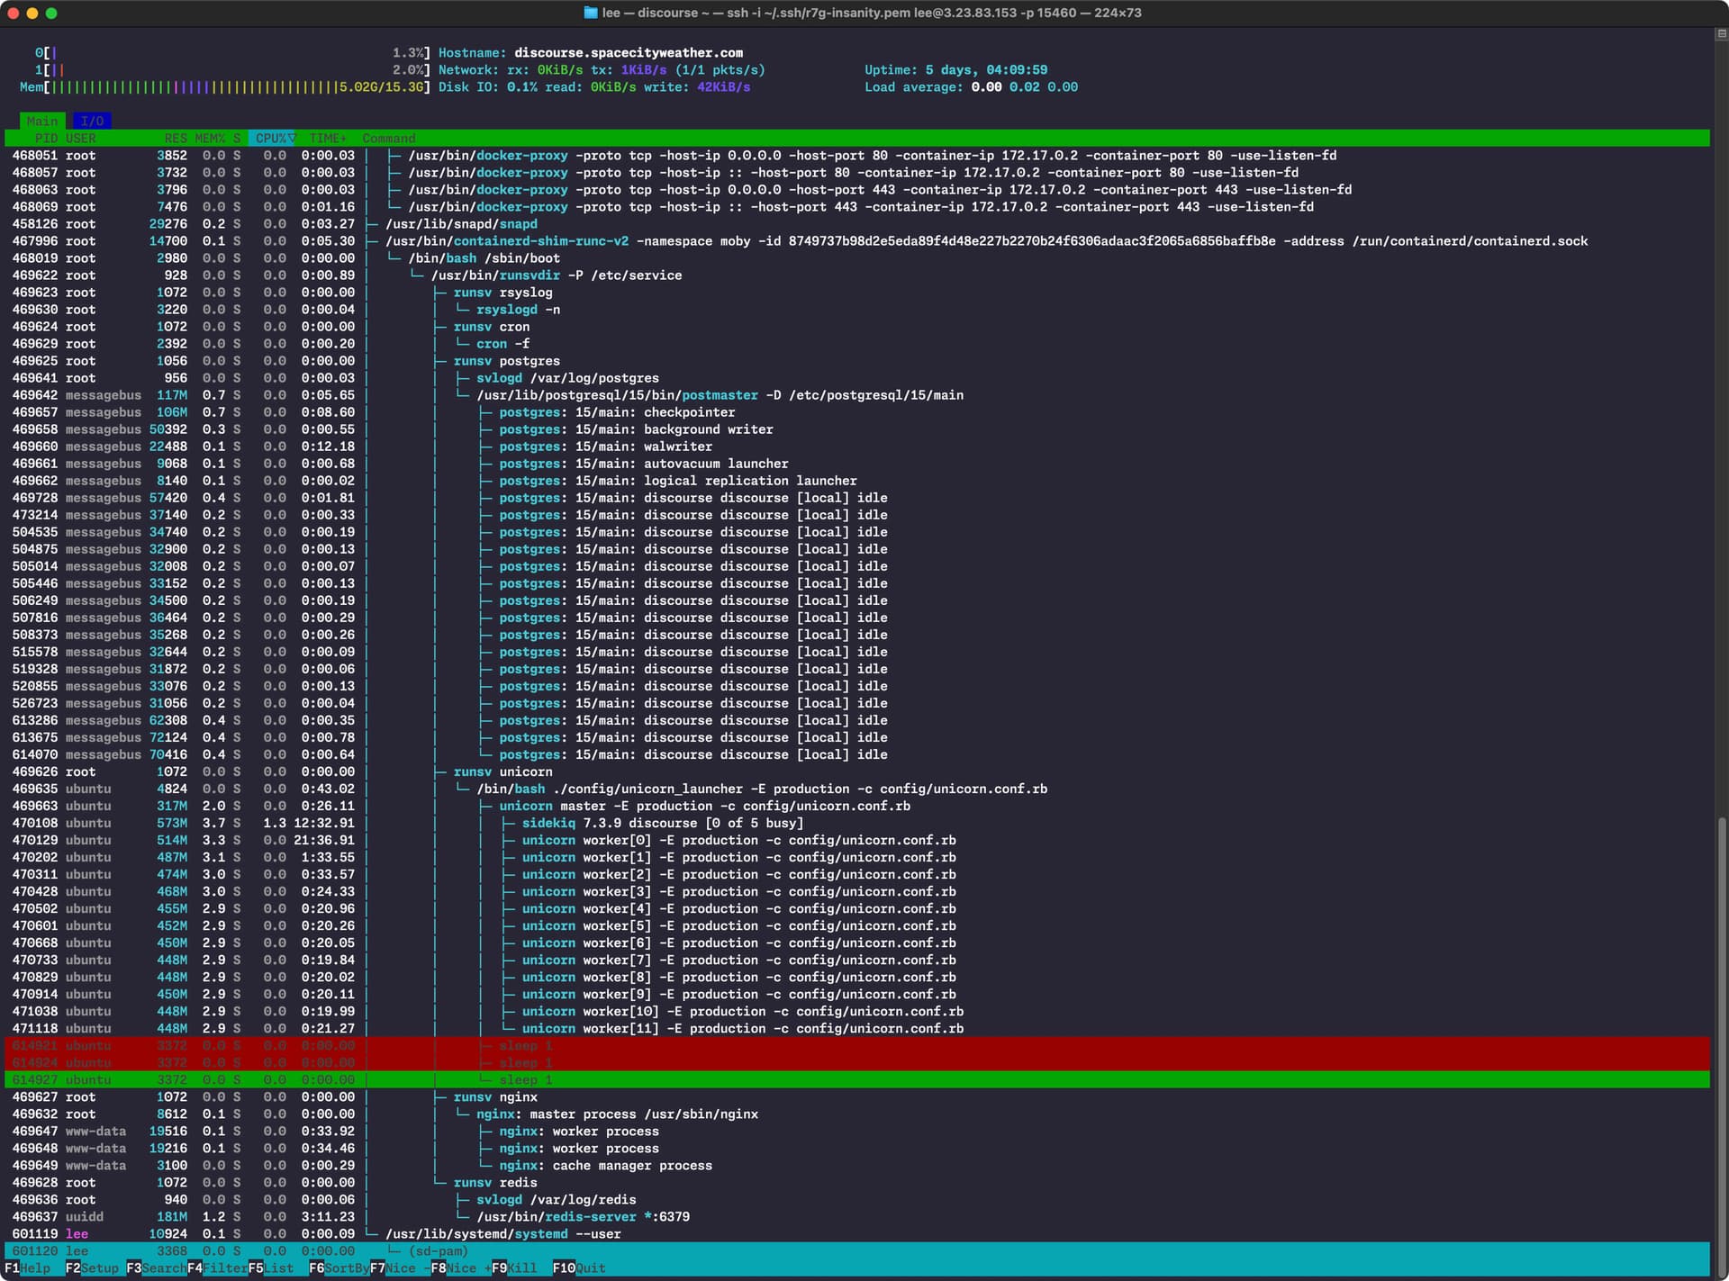Select the (sd-pam) process row
Viewport: 1729px width, 1281px height.
tap(856, 1250)
